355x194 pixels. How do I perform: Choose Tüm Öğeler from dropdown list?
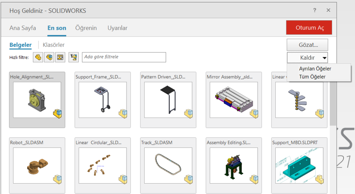click(x=312, y=77)
